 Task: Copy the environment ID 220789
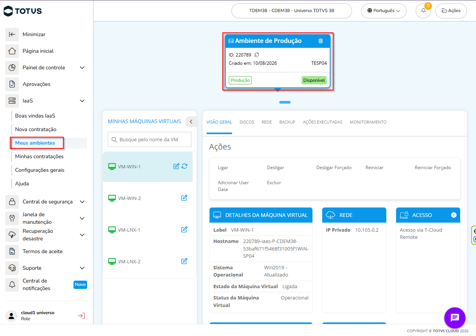(257, 55)
